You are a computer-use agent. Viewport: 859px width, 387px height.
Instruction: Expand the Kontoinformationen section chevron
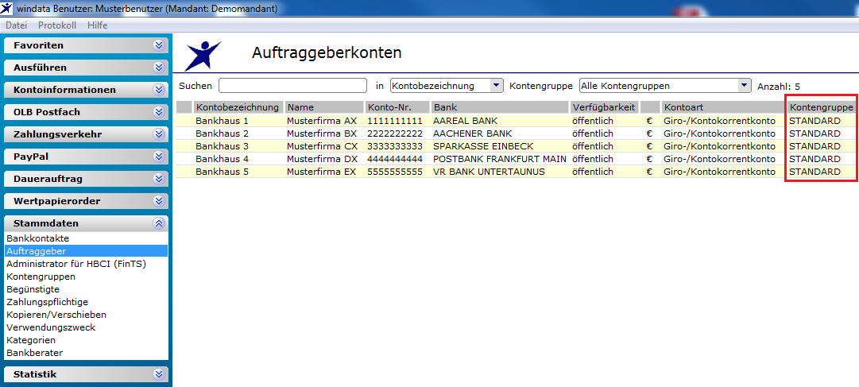tap(159, 90)
